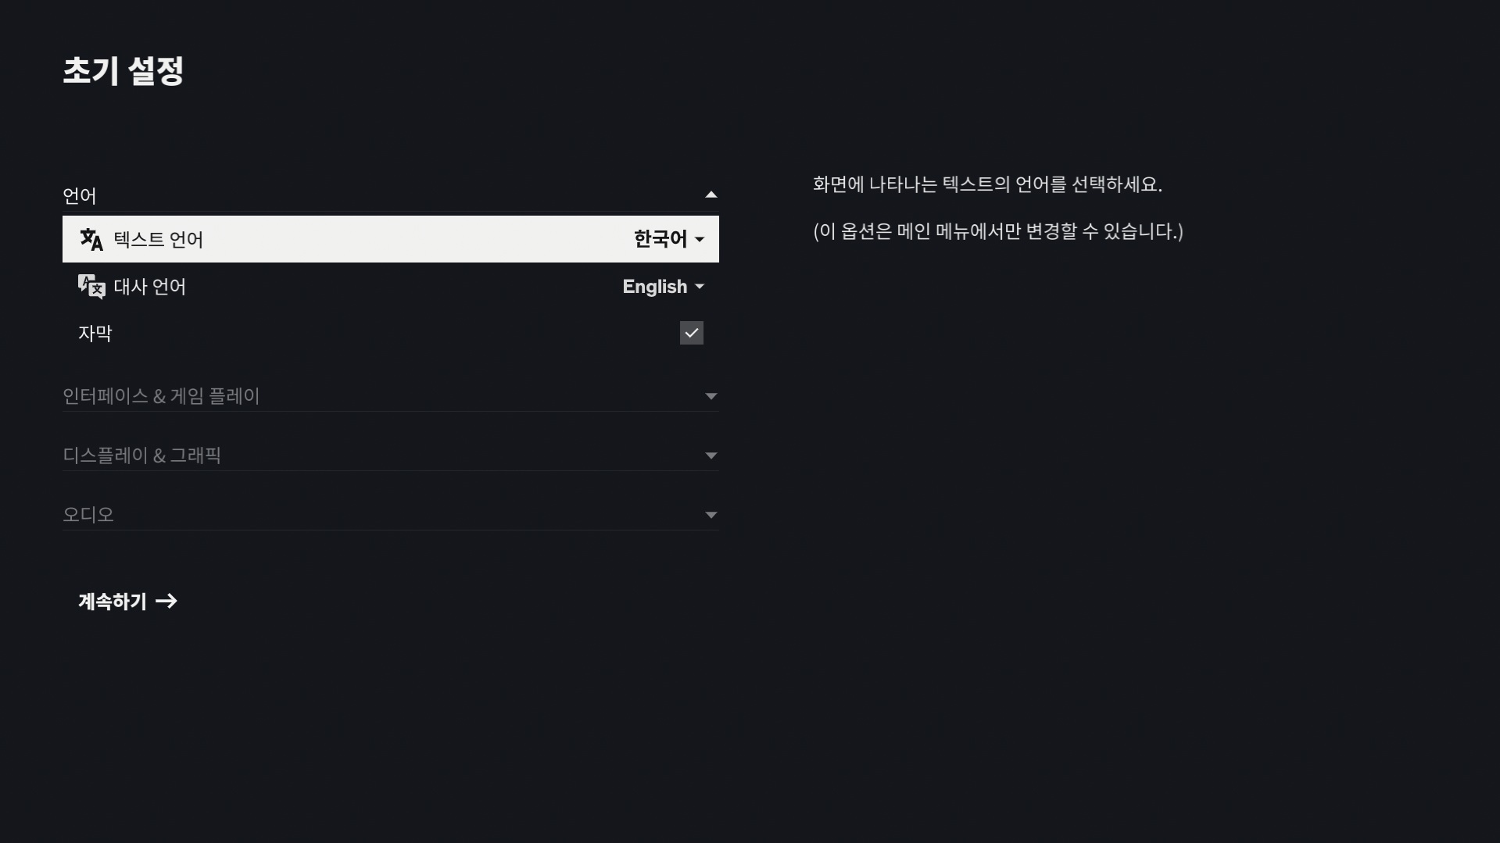Click the small caret next to 한국어
Image resolution: width=1500 pixels, height=843 pixels.
pyautogui.click(x=700, y=240)
